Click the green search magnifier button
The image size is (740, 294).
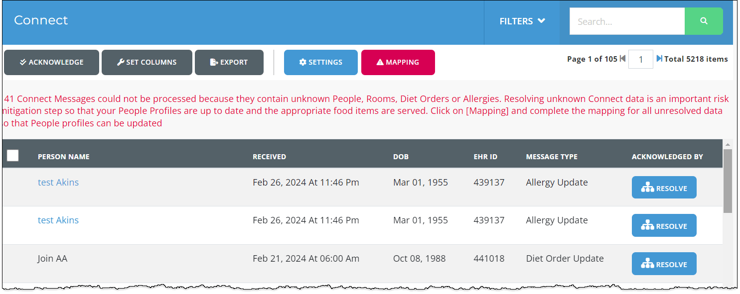704,21
